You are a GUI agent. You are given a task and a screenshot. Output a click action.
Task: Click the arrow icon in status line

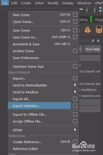click(x=81, y=9)
